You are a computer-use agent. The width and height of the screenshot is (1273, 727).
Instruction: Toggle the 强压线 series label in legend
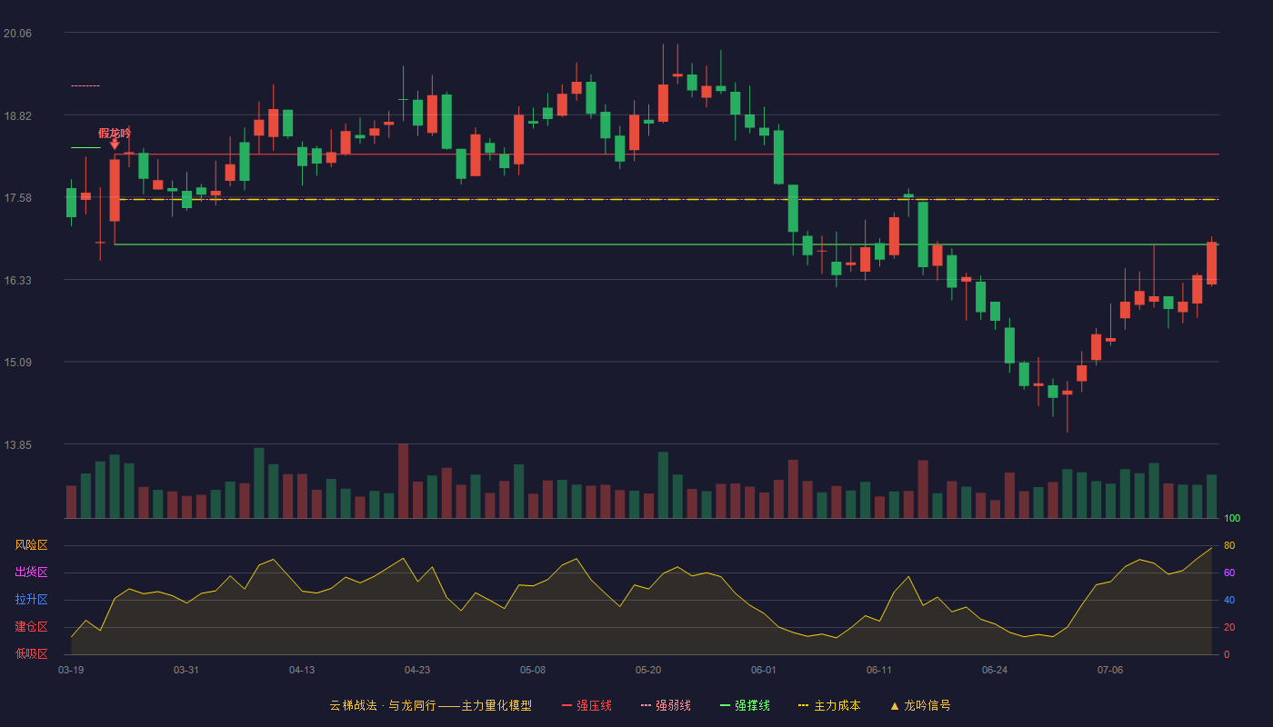[x=594, y=705]
